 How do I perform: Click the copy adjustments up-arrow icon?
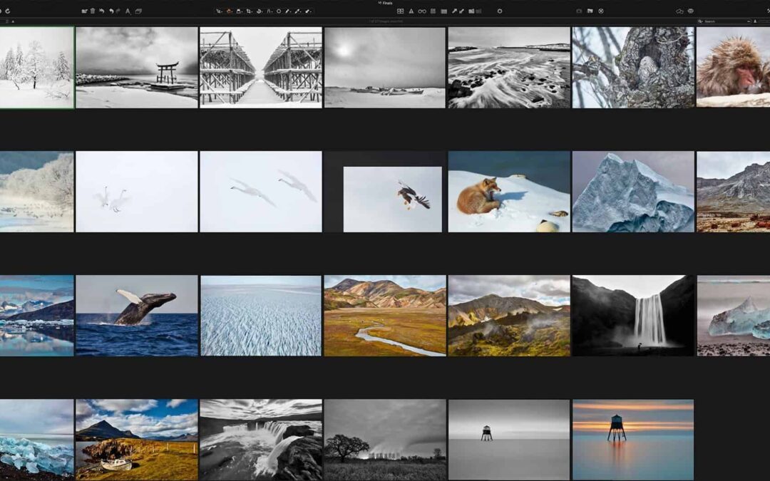point(454,11)
